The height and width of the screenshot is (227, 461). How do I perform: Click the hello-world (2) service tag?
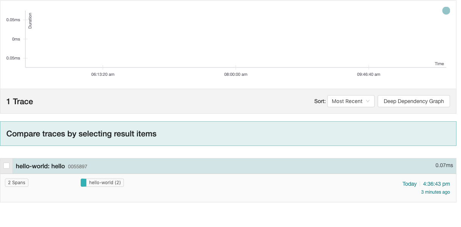[x=105, y=183]
